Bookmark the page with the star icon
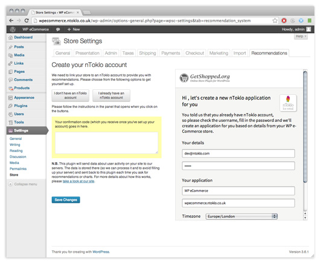 (275, 21)
